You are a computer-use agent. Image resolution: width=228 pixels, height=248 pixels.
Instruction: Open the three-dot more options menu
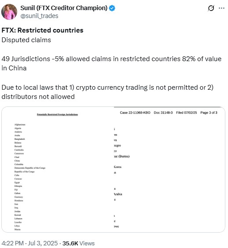click(x=221, y=8)
